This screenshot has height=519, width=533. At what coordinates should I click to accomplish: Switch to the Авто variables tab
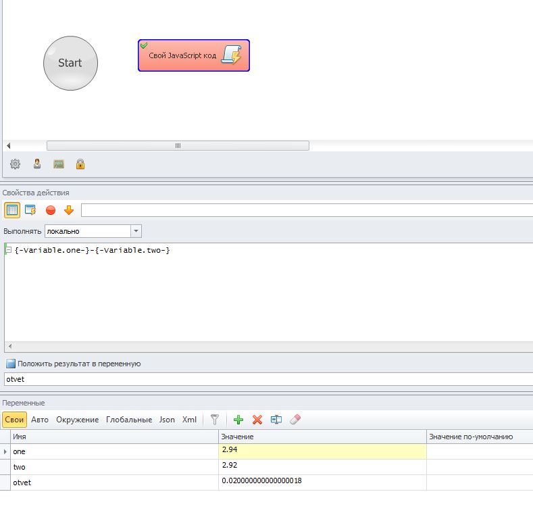(x=40, y=420)
